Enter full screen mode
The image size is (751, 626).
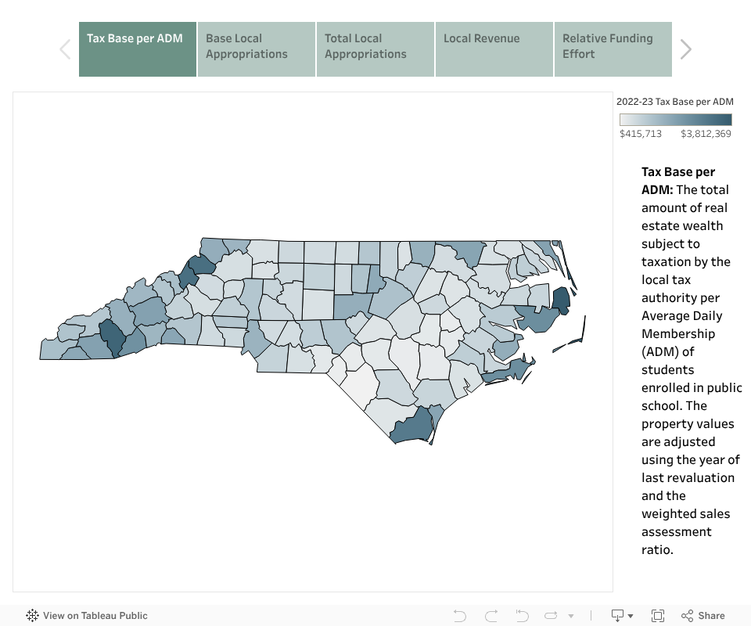(x=658, y=616)
